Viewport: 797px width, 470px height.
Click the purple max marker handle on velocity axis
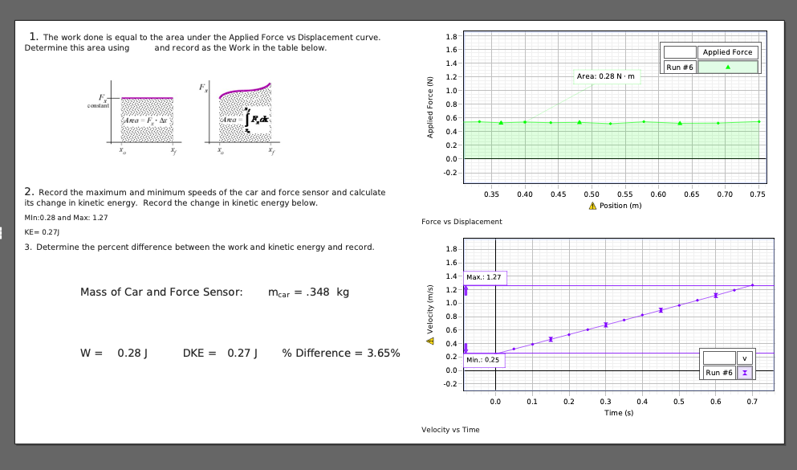click(466, 290)
